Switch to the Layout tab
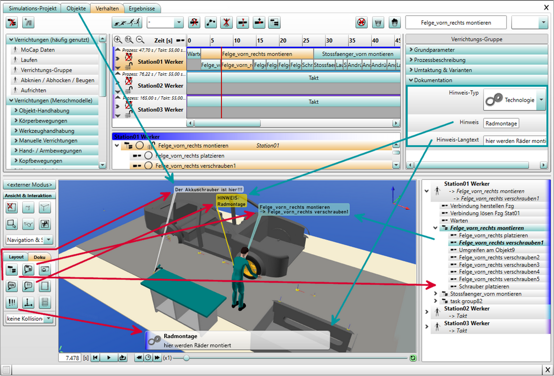 coord(16,257)
